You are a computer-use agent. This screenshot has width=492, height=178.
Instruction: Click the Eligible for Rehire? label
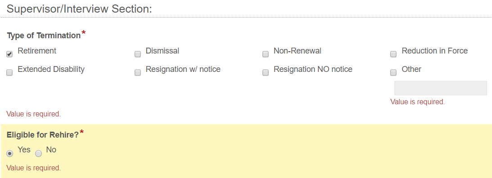click(x=43, y=135)
